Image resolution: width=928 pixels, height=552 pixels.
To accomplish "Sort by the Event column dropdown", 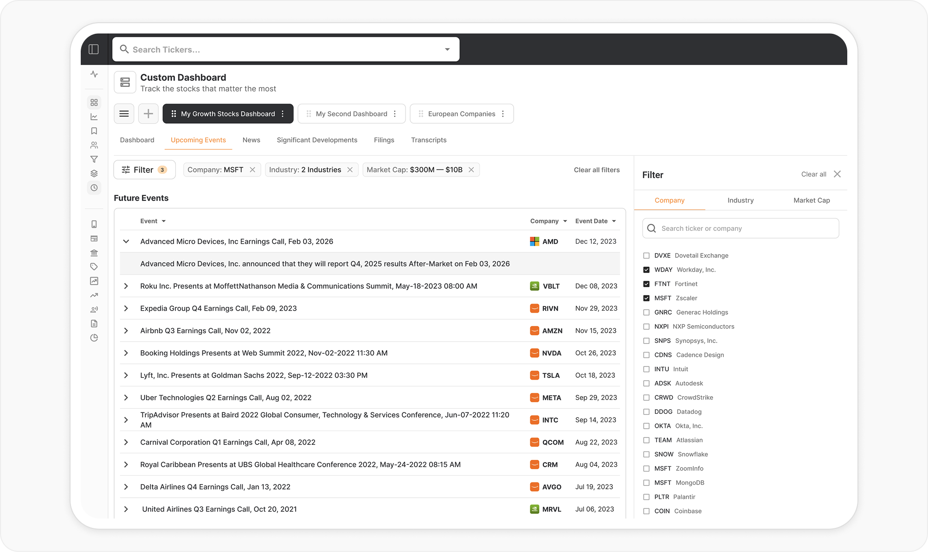I will click(164, 221).
